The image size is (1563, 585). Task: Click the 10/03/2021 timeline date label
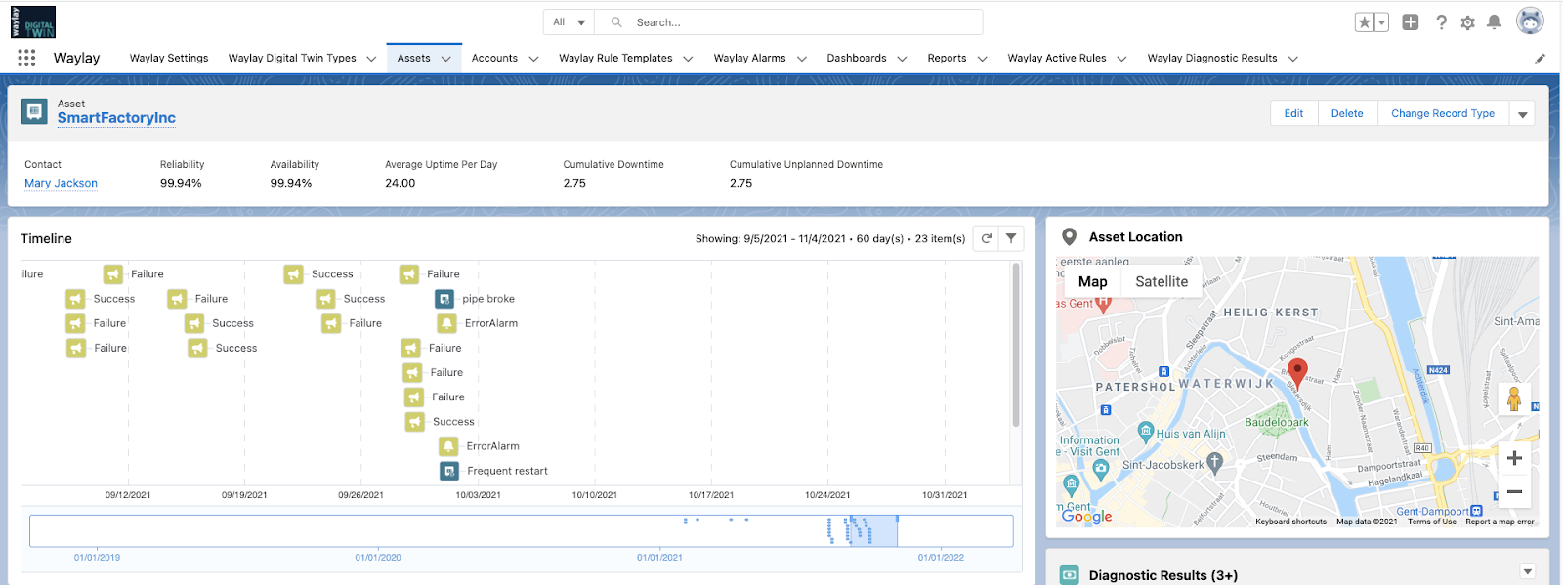pos(478,495)
